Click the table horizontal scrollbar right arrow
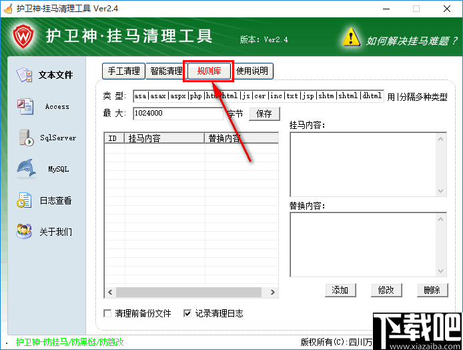463x350 pixels. (273, 293)
